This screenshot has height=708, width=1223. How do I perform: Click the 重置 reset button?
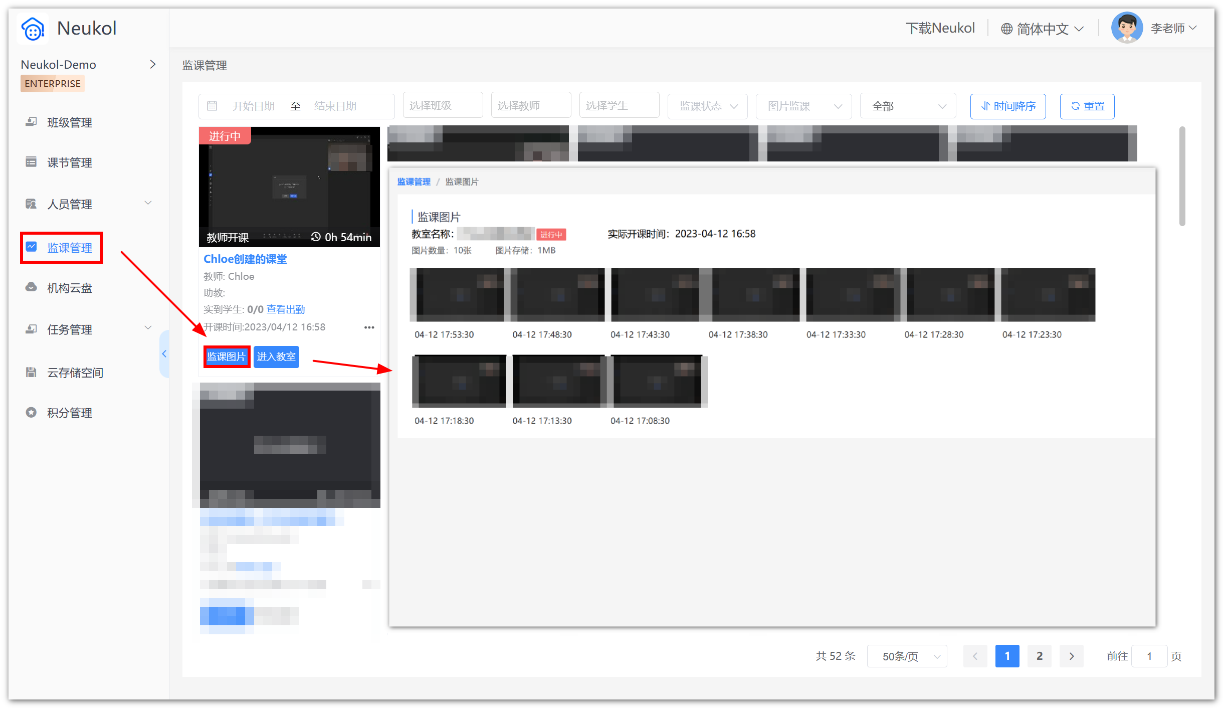point(1087,106)
